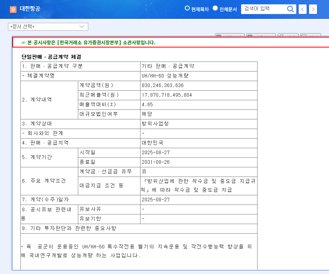The width and height of the screenshot is (329, 274).
Task: Click the 대한항공 company name
Action: (30, 9)
